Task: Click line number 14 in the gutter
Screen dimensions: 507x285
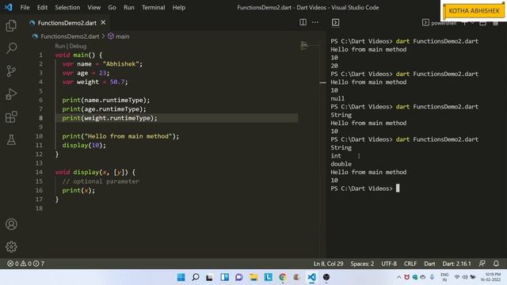Action: tap(39, 173)
